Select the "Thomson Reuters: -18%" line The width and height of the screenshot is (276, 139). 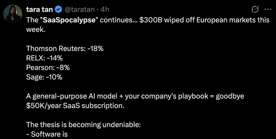(x=65, y=48)
